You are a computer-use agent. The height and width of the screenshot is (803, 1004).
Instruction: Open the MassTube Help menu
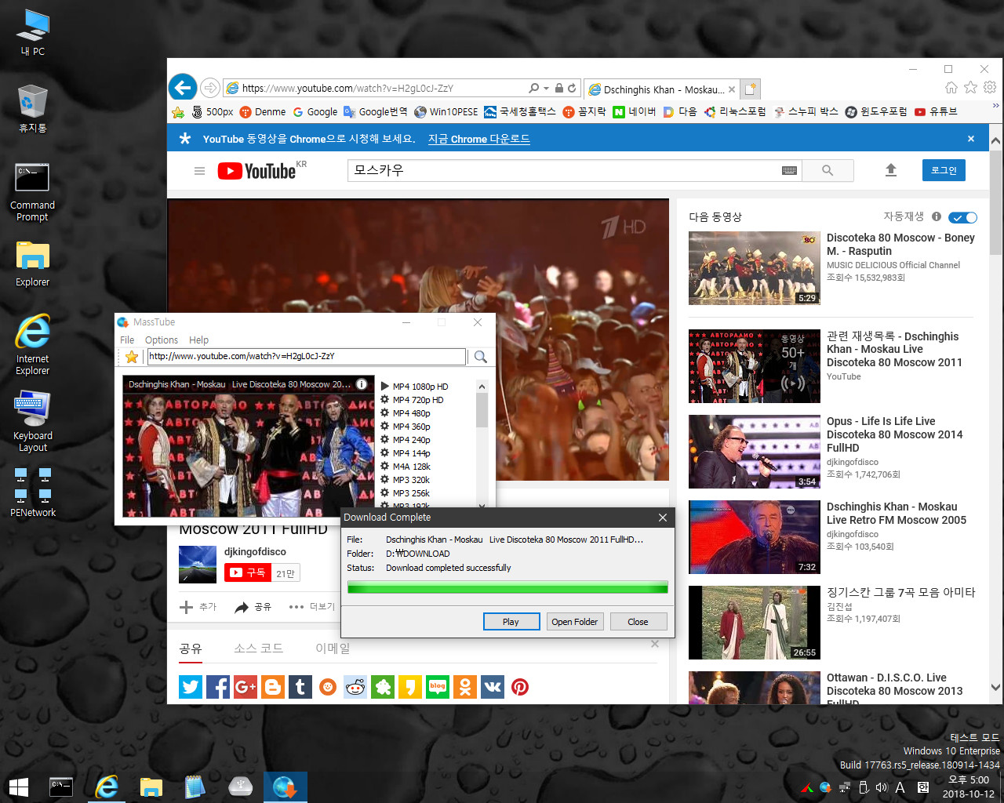coord(198,340)
